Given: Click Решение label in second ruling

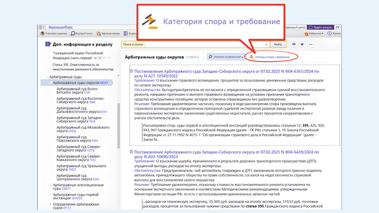Looking at the screenshot, I should (142, 184).
